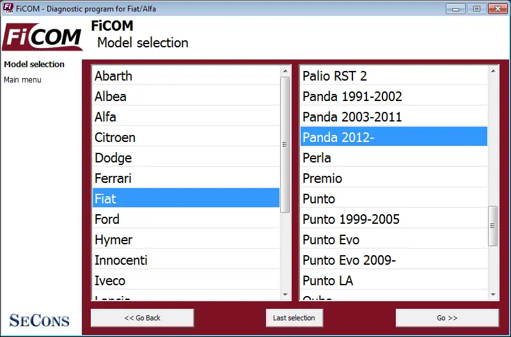Select Punto 1999-2005 model

394,219
